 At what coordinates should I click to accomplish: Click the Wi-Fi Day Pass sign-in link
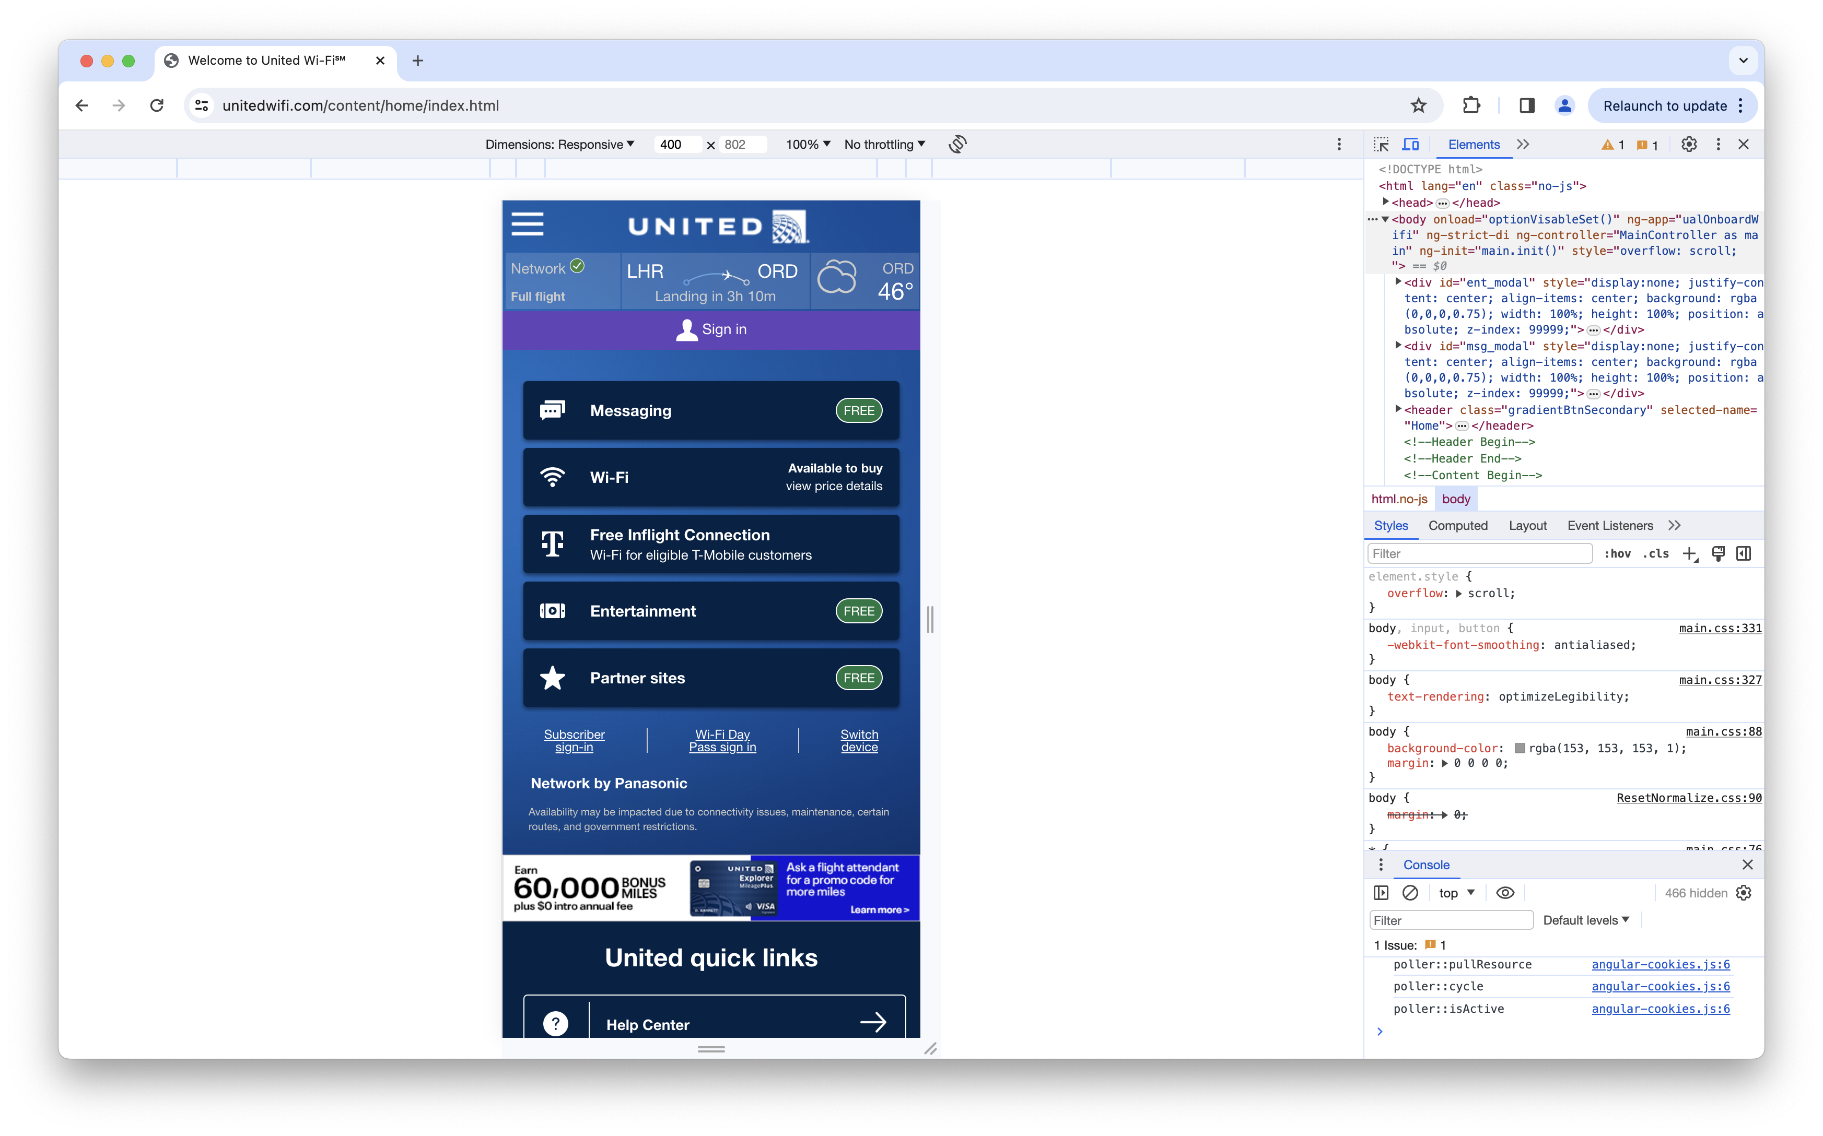tap(721, 739)
